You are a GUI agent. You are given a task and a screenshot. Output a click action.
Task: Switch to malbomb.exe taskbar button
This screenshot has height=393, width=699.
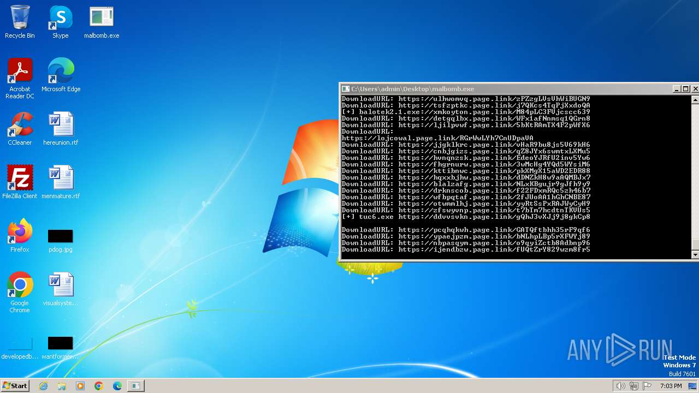(135, 386)
